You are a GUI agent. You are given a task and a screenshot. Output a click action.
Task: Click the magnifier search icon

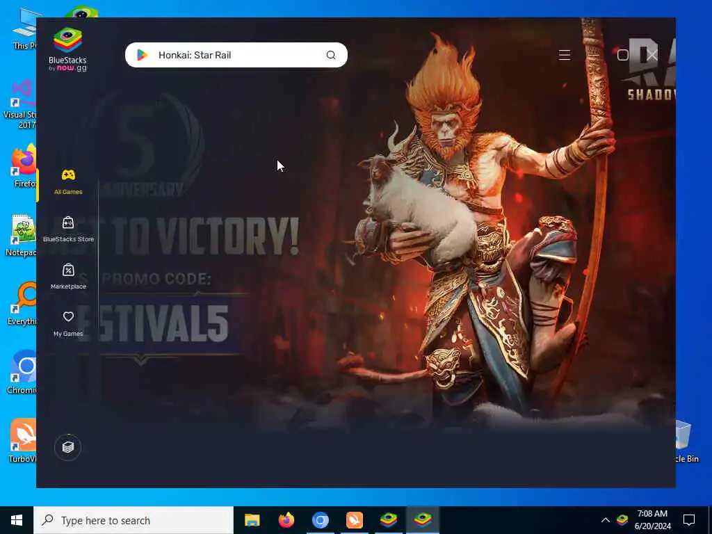coord(331,55)
